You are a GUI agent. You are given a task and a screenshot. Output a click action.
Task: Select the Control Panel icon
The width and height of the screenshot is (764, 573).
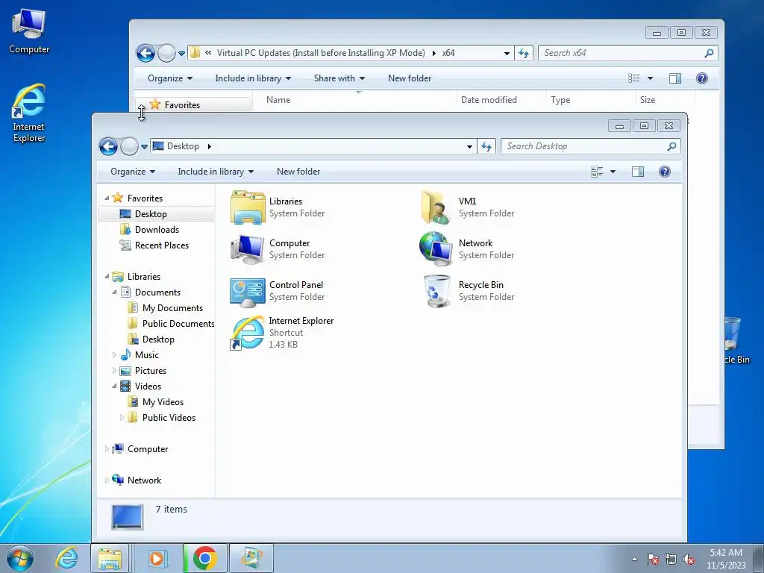pyautogui.click(x=247, y=292)
